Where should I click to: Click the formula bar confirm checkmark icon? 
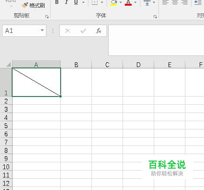[x=83, y=31]
